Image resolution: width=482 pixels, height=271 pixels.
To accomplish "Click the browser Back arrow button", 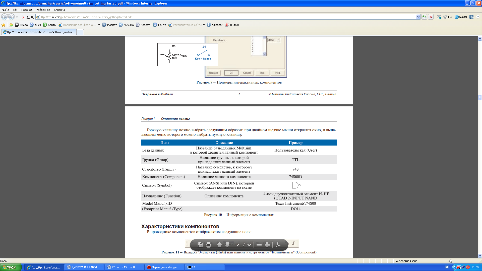I will 4,17.
